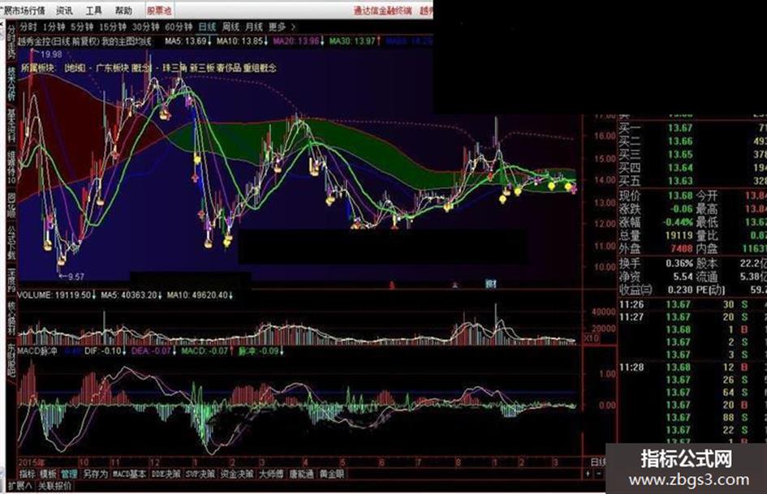This screenshot has height=494, width=767.
Task: Click the 9.57 low price marker
Action: coord(75,277)
